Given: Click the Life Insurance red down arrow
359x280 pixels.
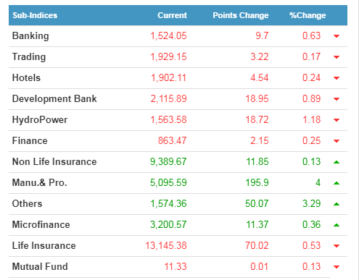Looking at the screenshot, I should pyautogui.click(x=337, y=246).
